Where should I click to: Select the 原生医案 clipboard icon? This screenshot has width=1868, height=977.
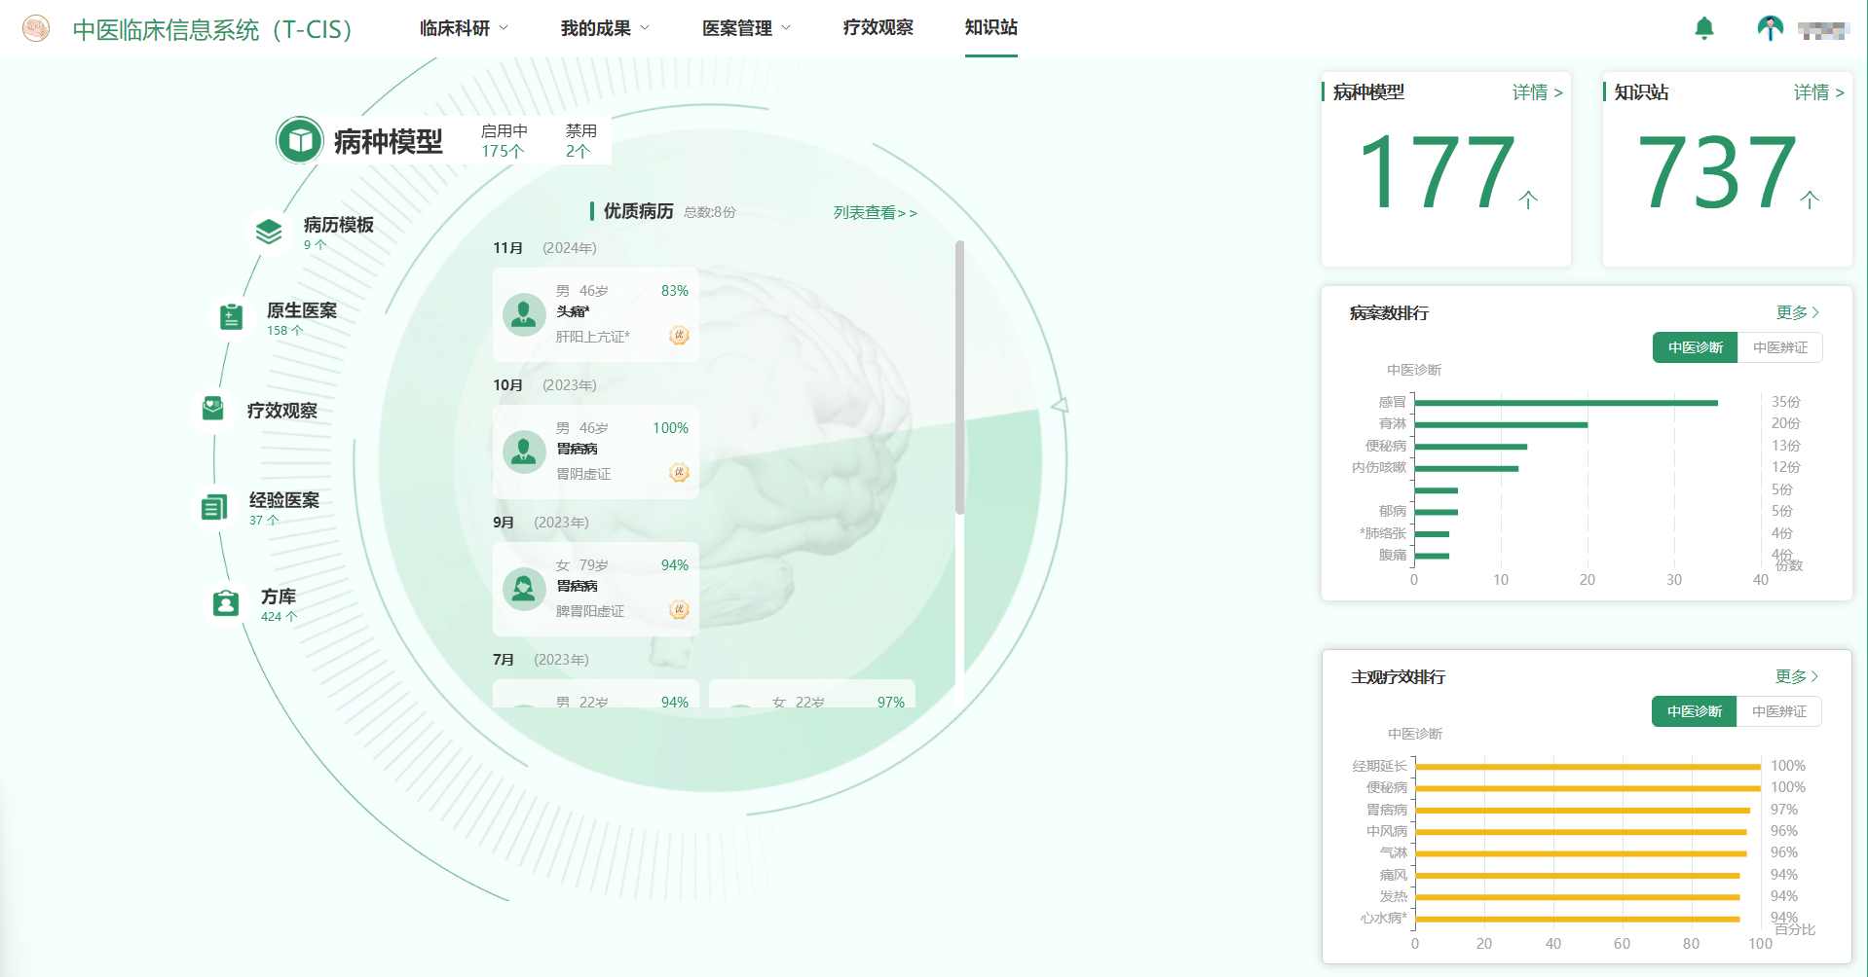tap(230, 315)
